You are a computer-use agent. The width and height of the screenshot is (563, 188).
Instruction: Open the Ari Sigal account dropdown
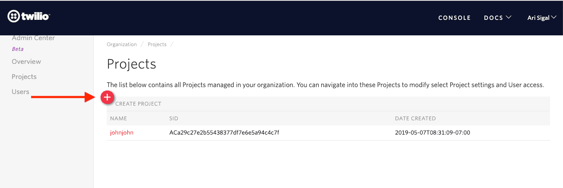pos(542,18)
